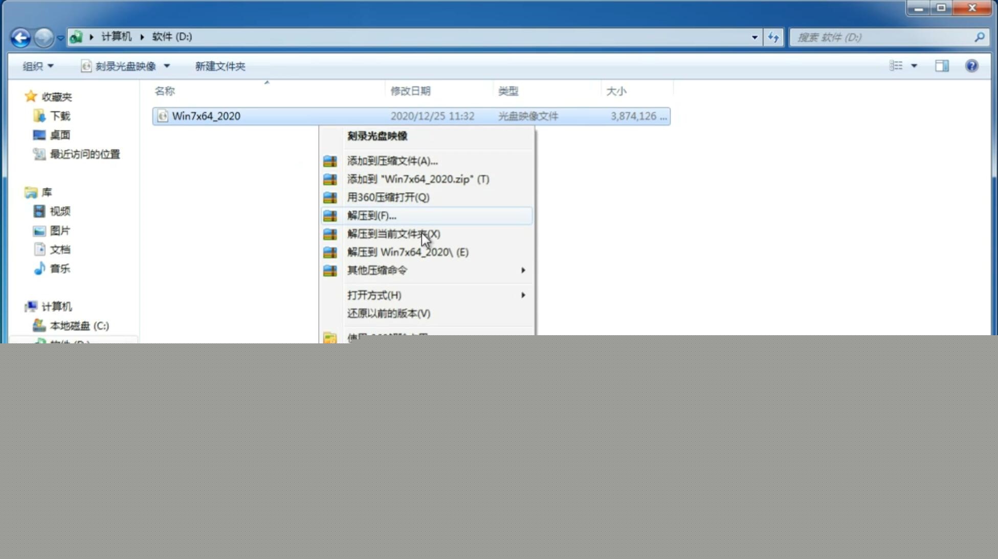
Task: Choose 用360压缩打开(Q) in context menu
Action: tap(388, 197)
